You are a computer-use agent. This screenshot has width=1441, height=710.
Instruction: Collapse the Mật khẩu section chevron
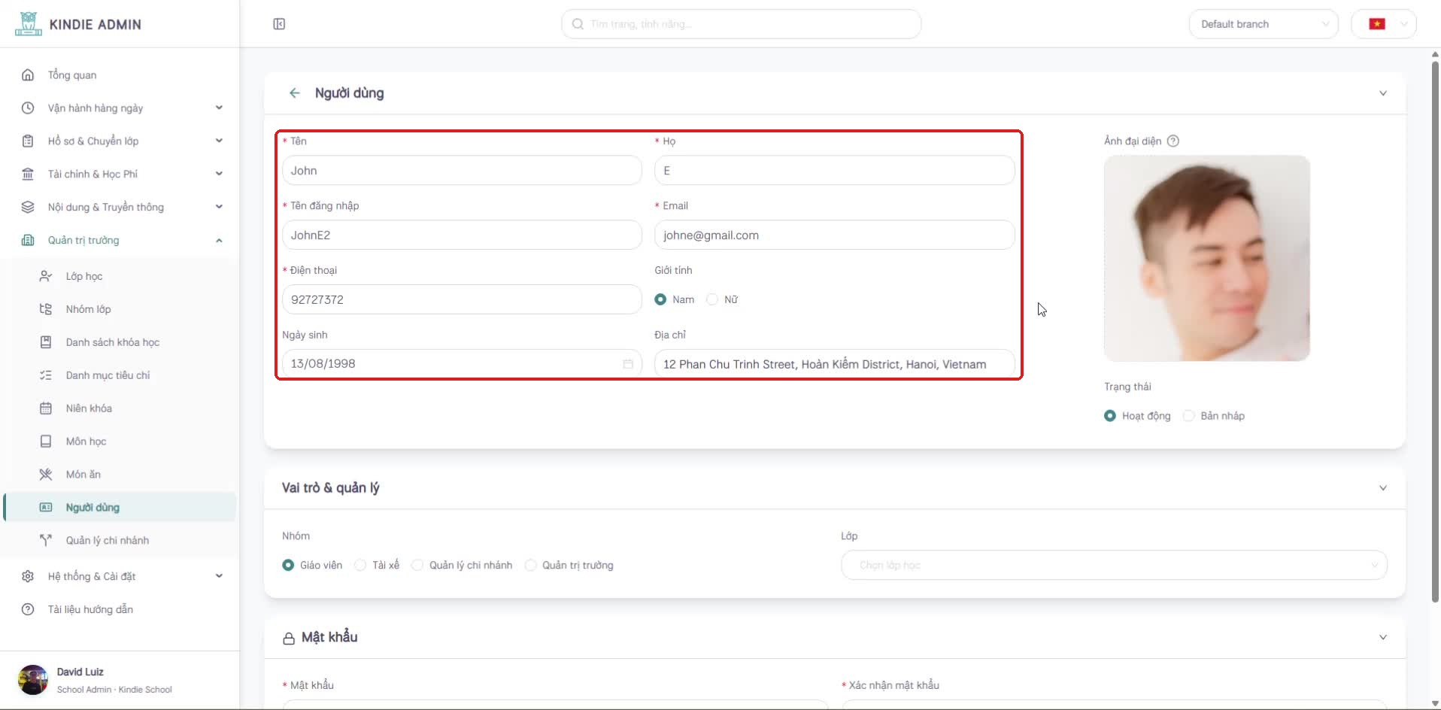pos(1382,637)
